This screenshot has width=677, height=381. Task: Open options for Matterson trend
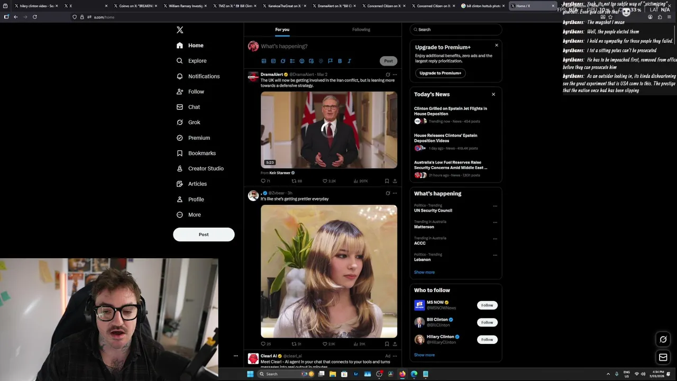point(495,222)
